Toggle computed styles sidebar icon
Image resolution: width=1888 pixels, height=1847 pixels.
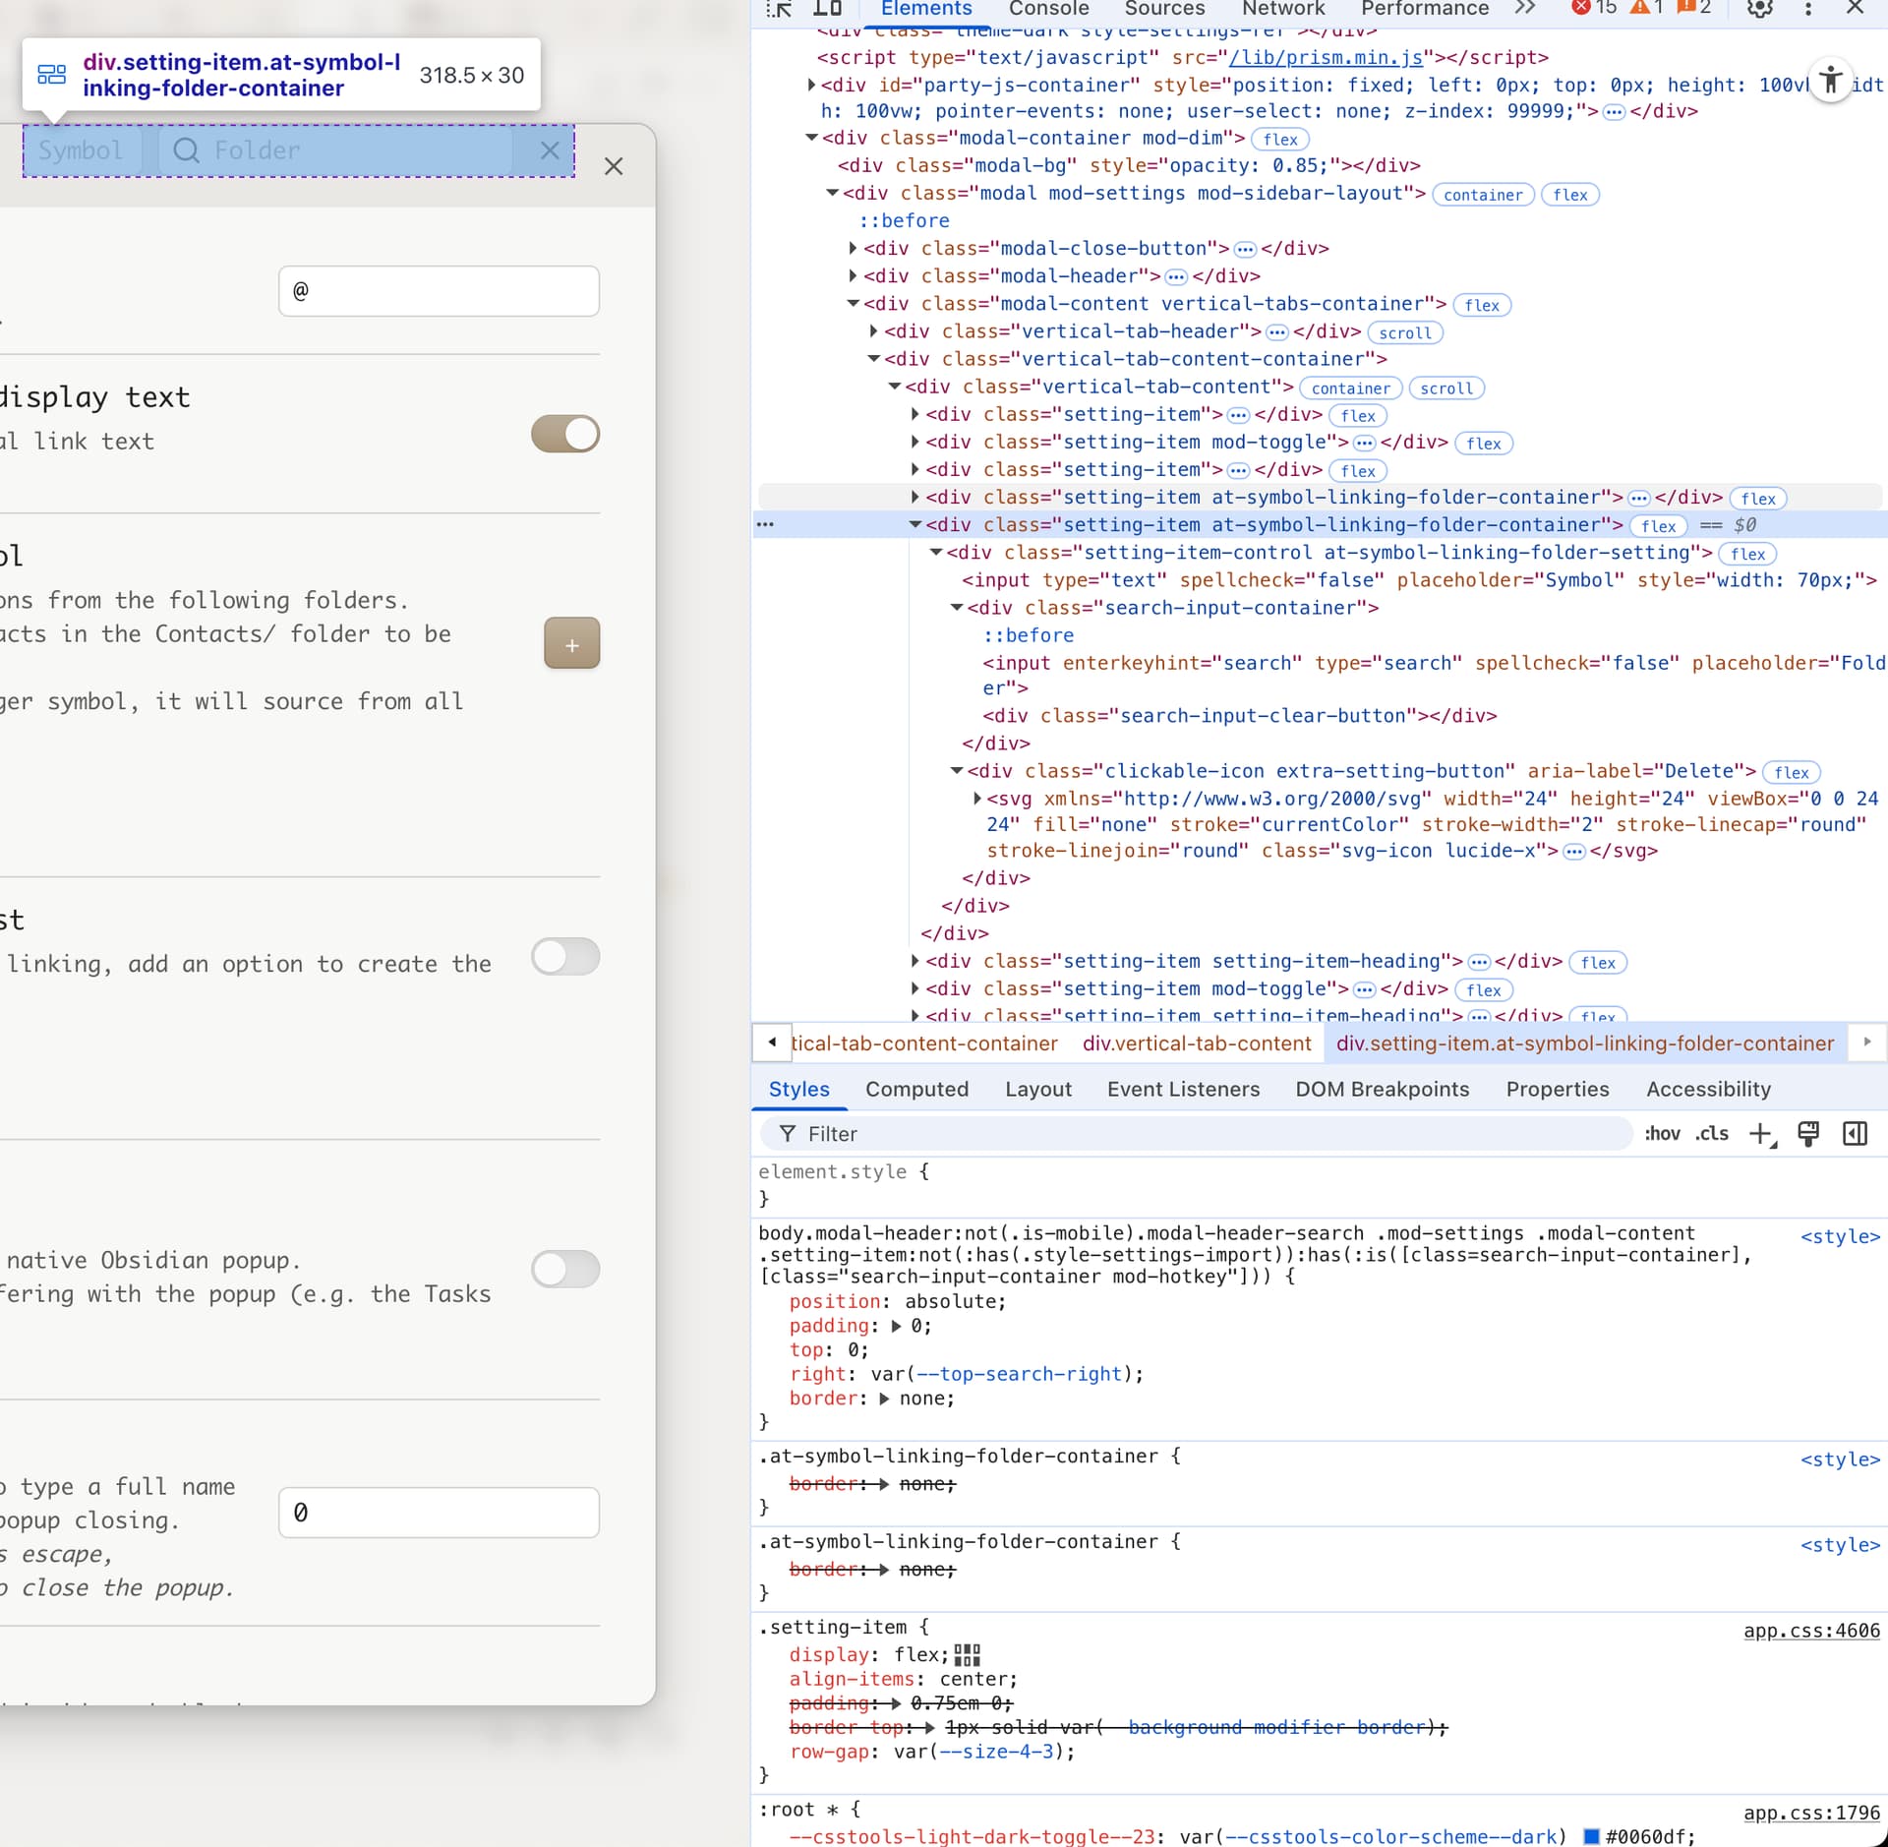click(x=1855, y=1134)
